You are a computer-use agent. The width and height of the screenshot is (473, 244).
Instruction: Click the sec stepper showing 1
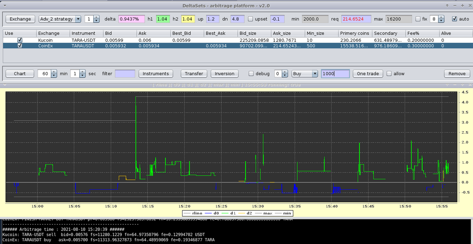tap(77, 74)
